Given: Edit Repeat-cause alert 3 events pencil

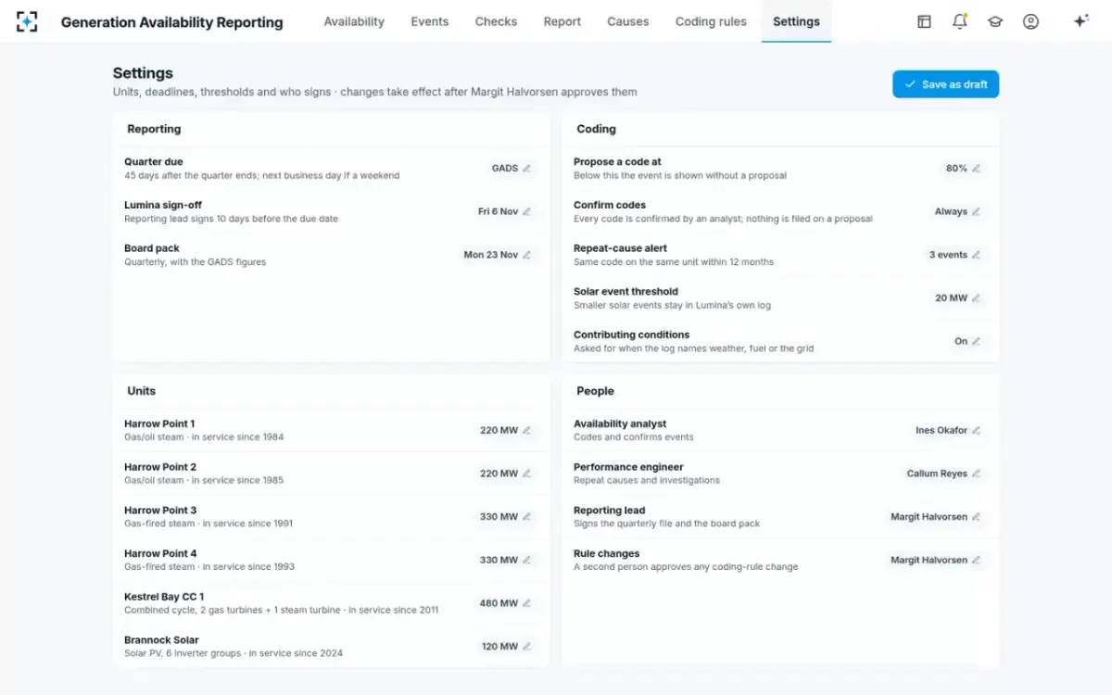Looking at the screenshot, I should (x=976, y=255).
